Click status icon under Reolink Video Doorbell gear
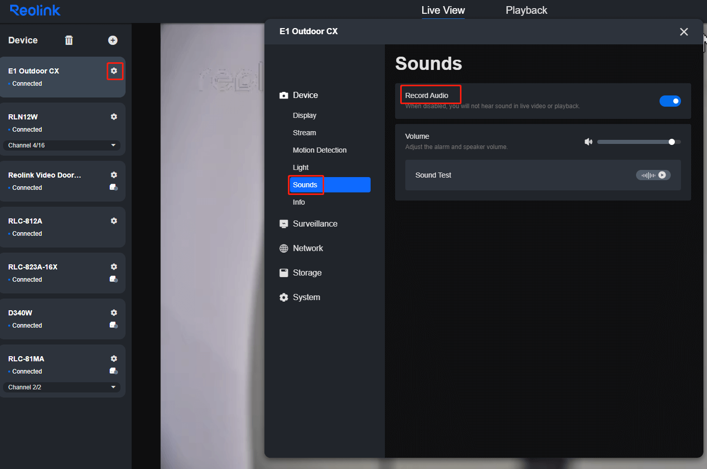This screenshot has width=707, height=469. tap(114, 187)
